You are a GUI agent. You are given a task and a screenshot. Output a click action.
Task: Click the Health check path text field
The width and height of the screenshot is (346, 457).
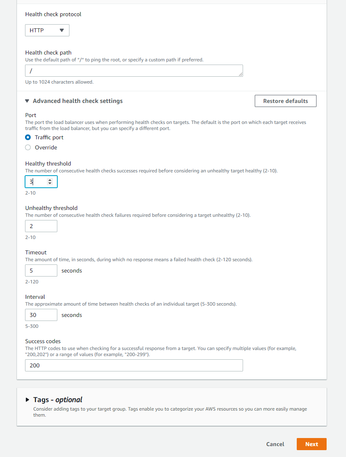click(134, 71)
